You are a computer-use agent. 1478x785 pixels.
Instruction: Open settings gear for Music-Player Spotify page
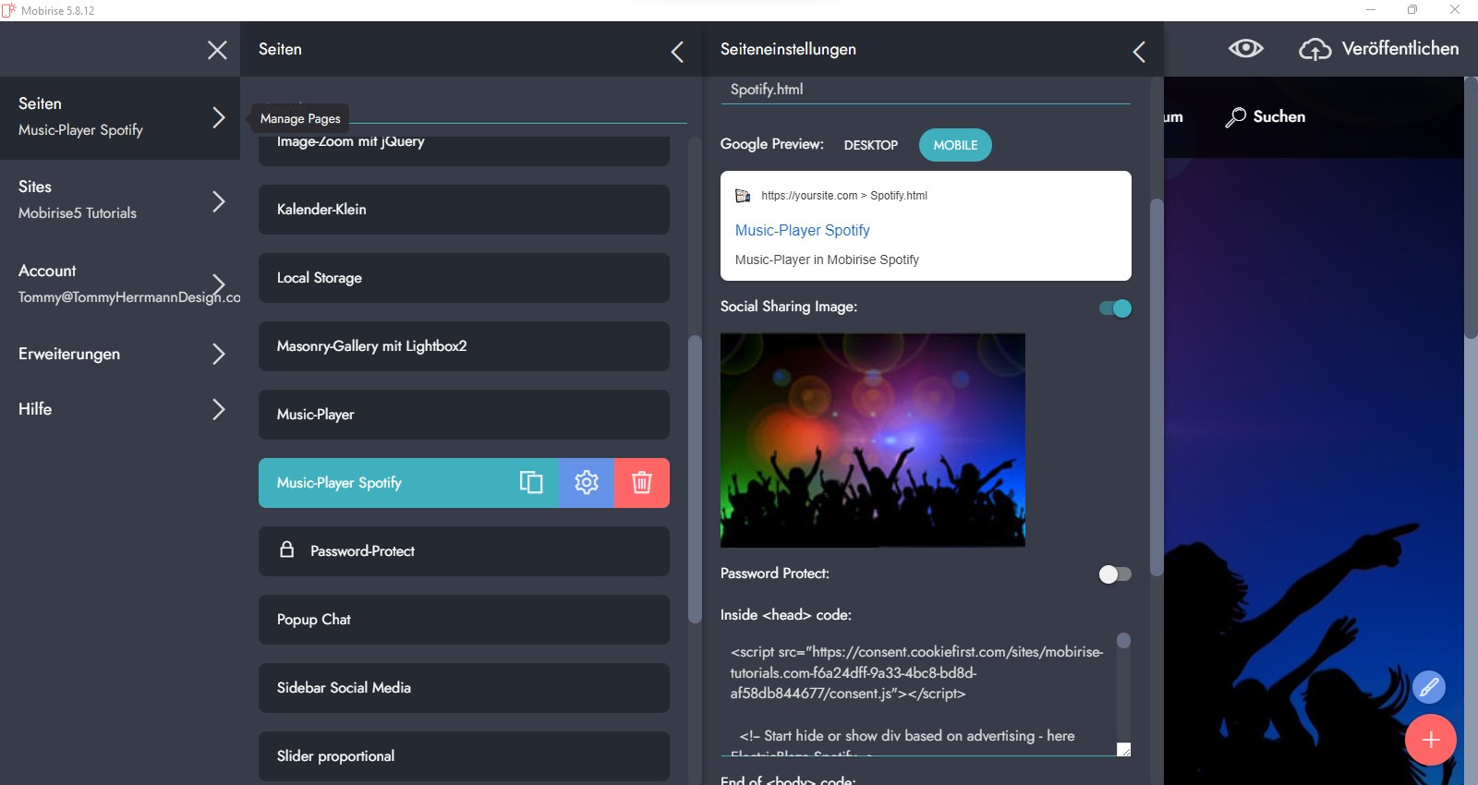coord(587,482)
